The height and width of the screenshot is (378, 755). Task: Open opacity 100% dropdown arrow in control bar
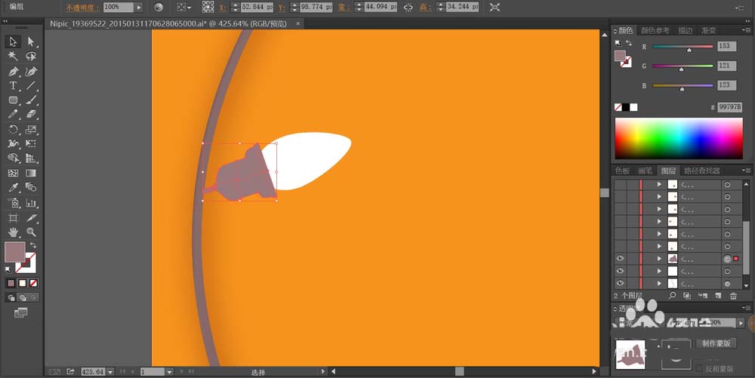pos(139,8)
